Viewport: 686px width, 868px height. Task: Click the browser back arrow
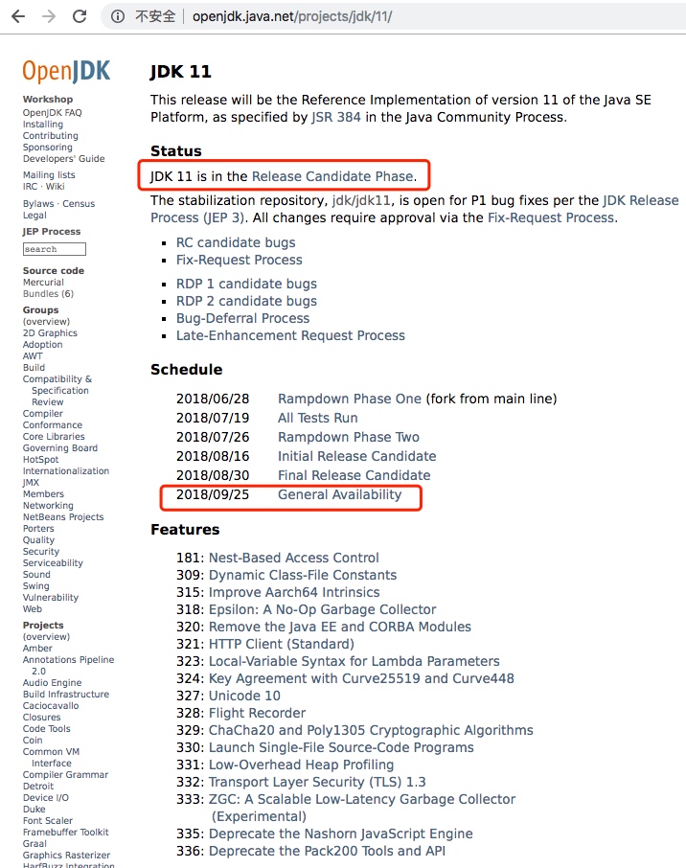coord(18,16)
